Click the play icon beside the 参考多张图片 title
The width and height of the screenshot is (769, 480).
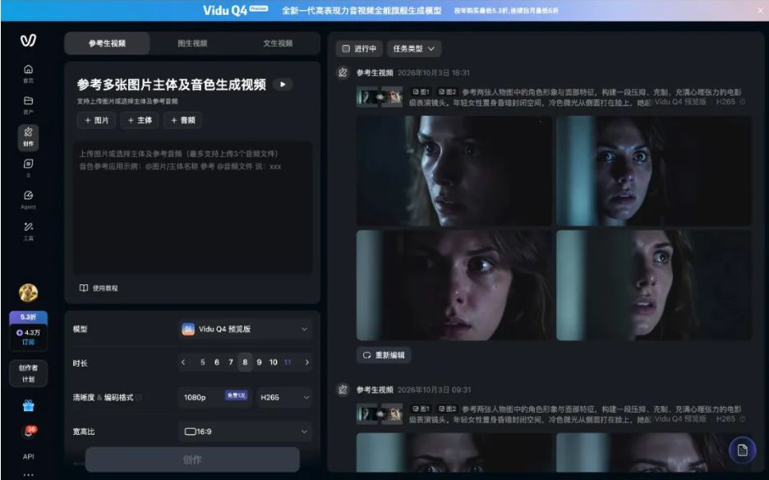click(x=283, y=85)
